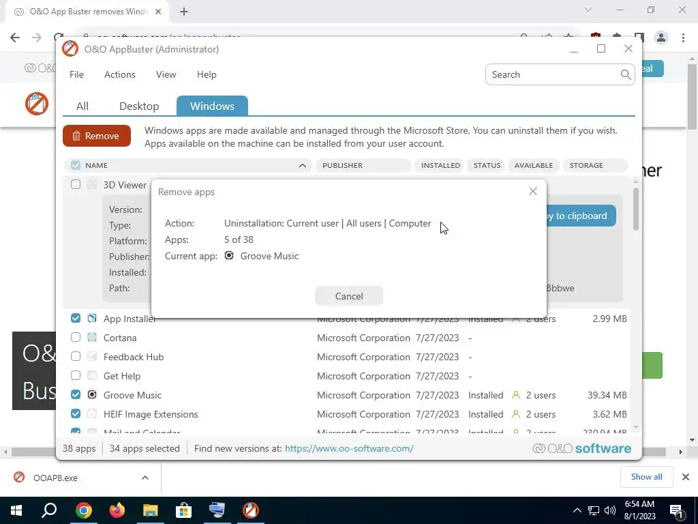Click the volume icon in system tray
The height and width of the screenshot is (524, 698).
(610, 510)
